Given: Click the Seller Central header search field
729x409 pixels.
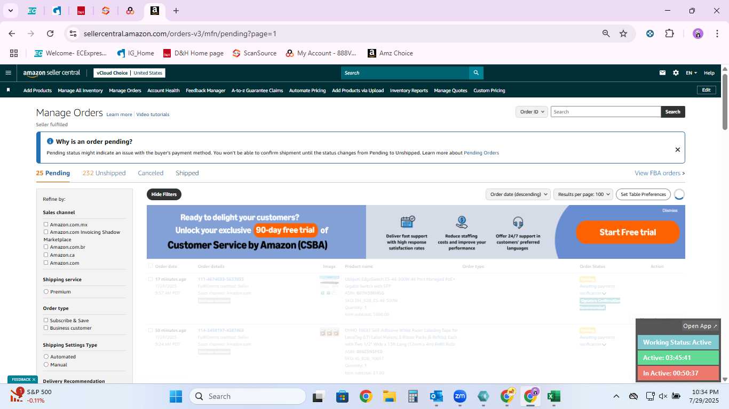Looking at the screenshot, I should [x=405, y=73].
